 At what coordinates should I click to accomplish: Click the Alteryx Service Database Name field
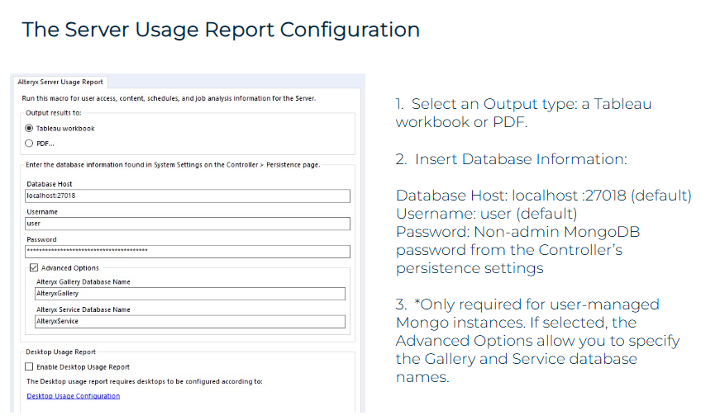coord(189,322)
